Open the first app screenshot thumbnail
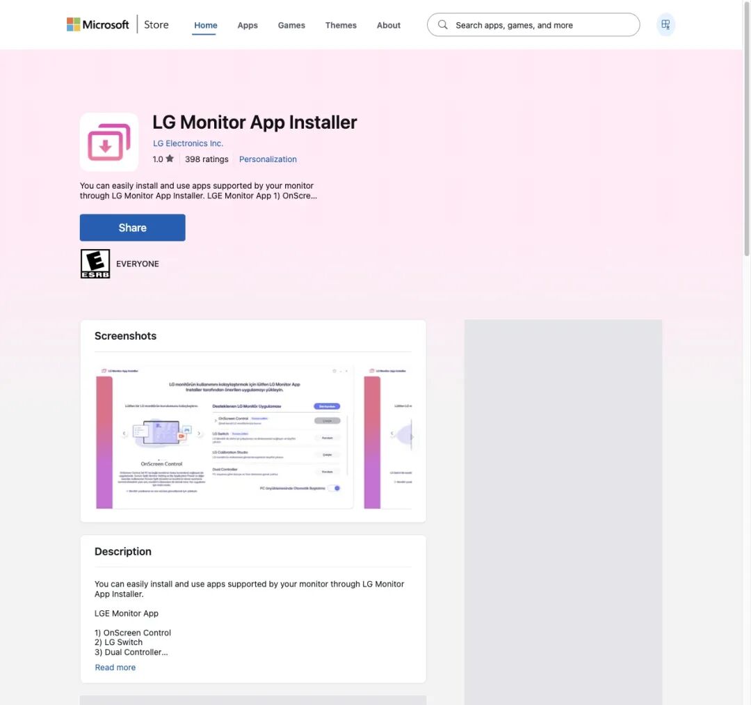 (225, 438)
